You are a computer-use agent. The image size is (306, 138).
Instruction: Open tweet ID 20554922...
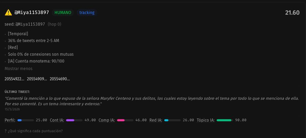[14, 79]
